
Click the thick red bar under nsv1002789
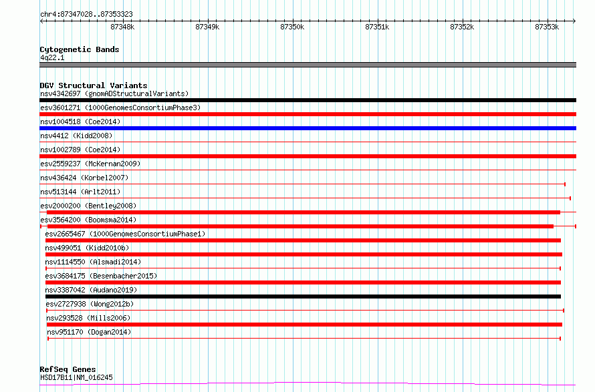coord(308,156)
